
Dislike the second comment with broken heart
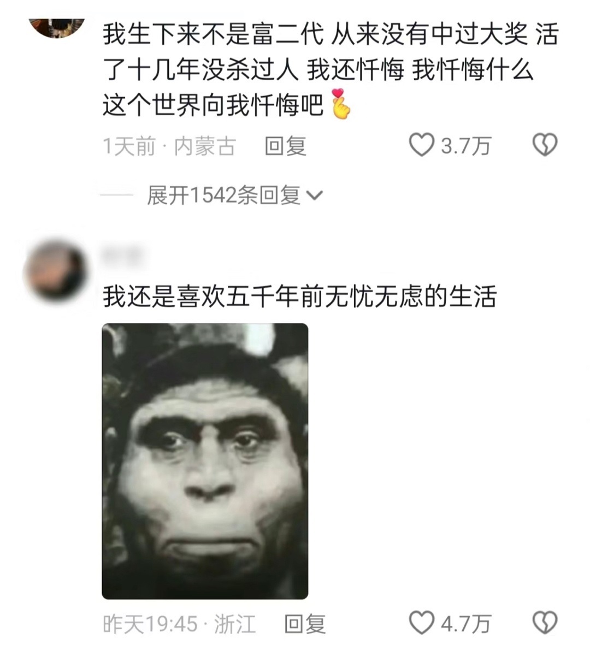(545, 623)
